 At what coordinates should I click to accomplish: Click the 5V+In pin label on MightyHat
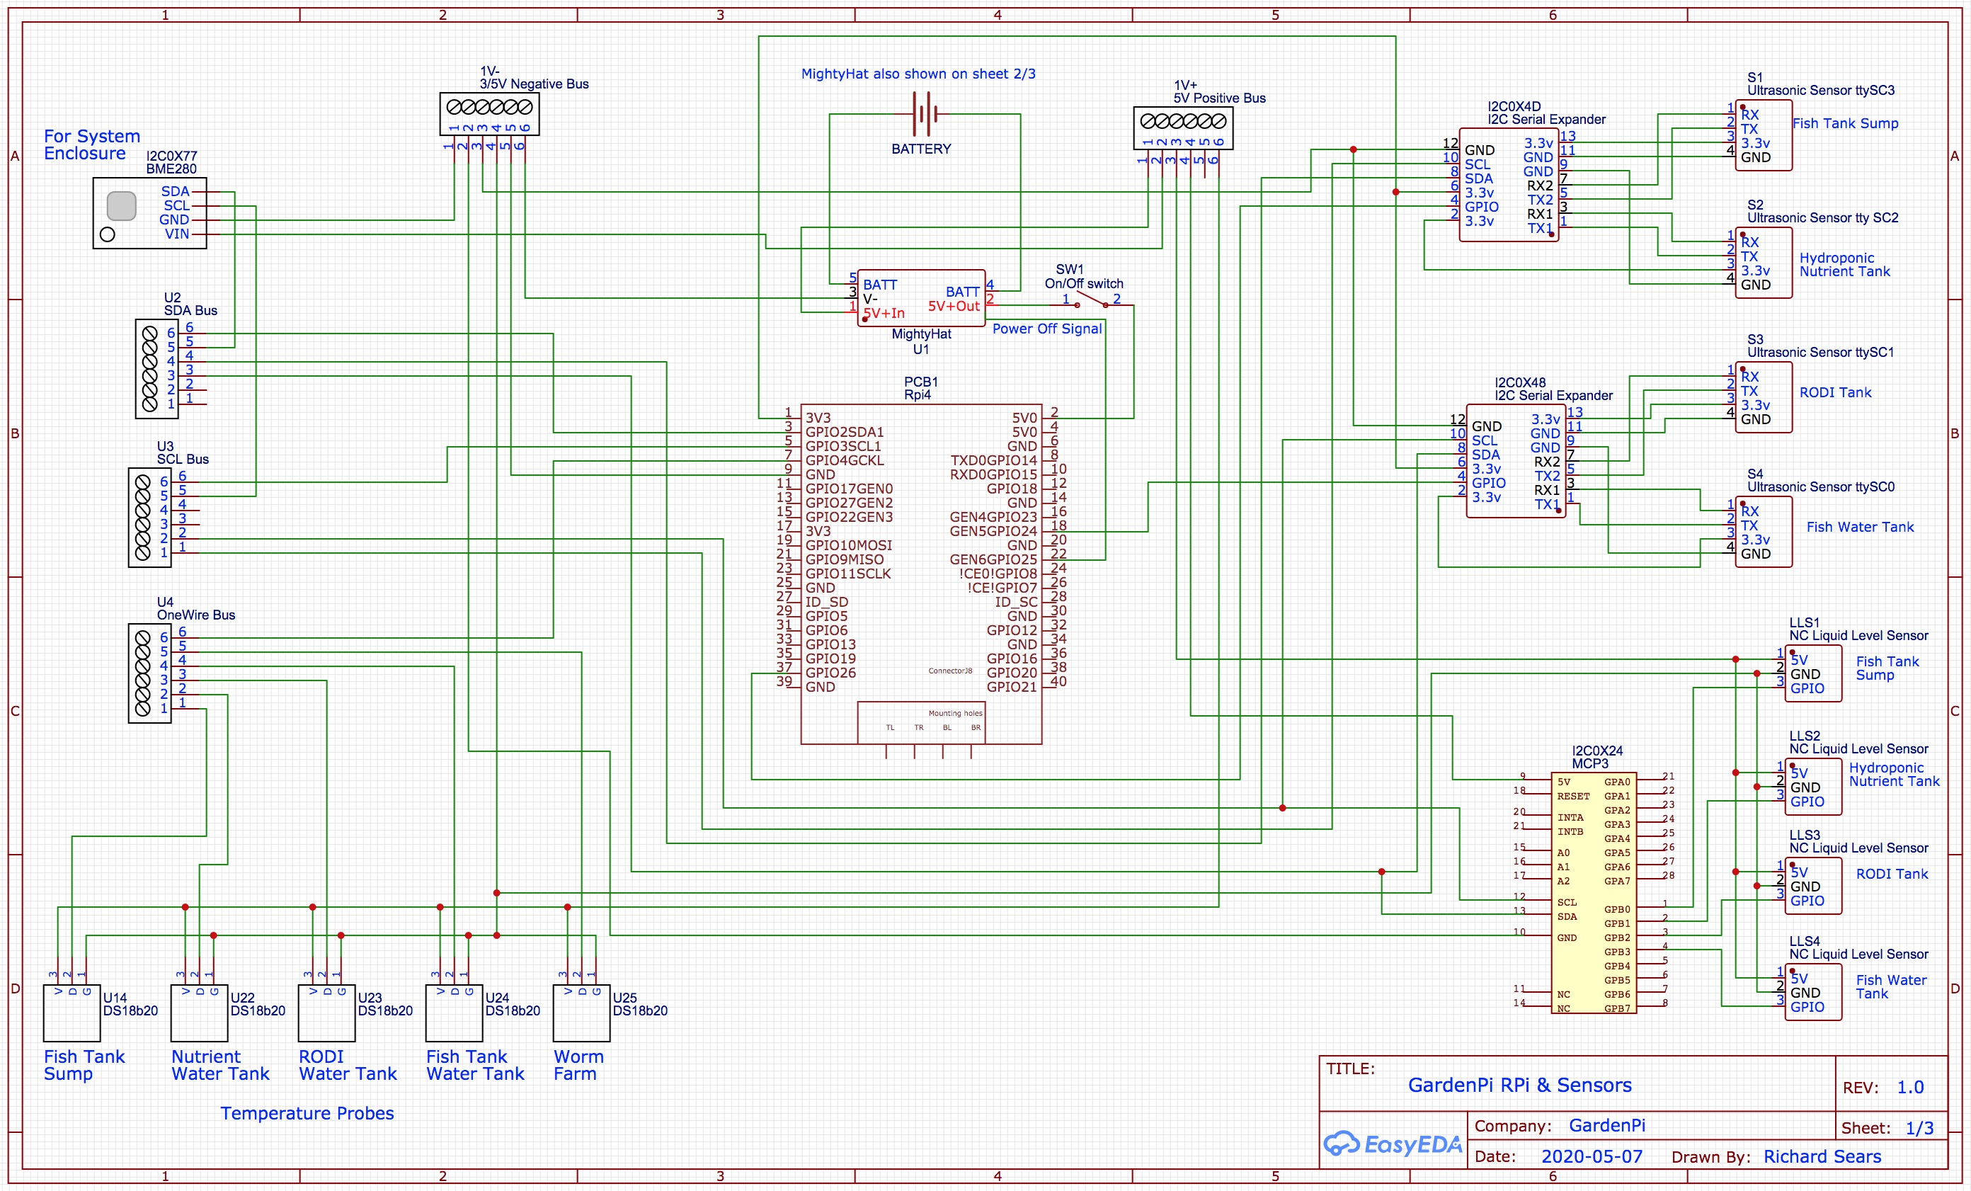coord(883,314)
